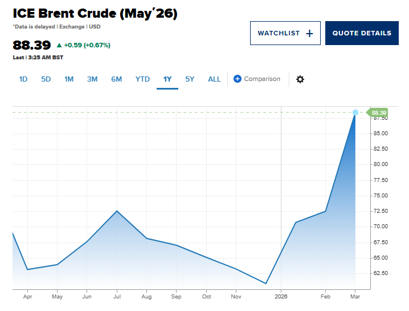
Task: Show the 6M time range
Action: coord(117,79)
